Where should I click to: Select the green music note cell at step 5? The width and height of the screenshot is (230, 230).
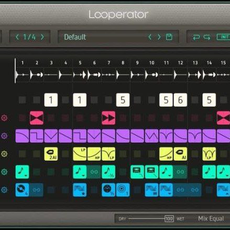pos(80,172)
